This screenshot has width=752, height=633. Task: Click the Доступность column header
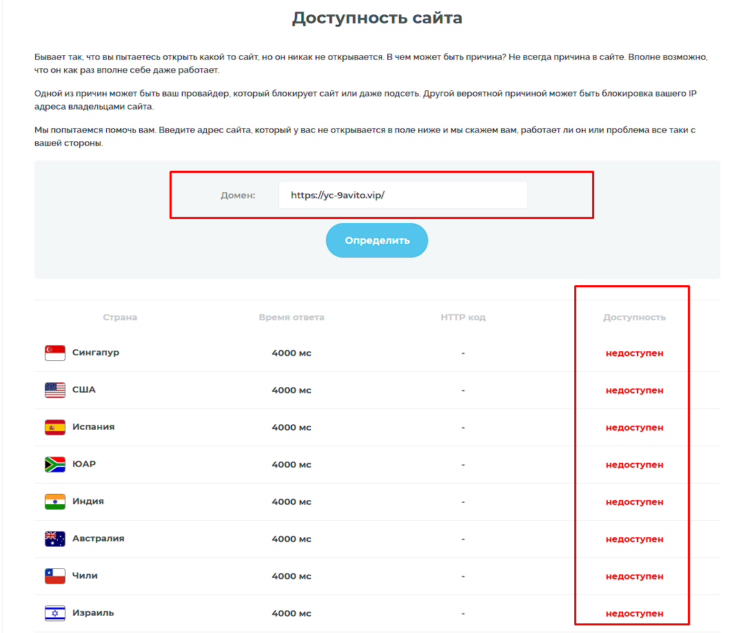(635, 318)
